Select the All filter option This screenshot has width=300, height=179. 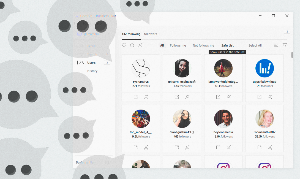pyautogui.click(x=162, y=45)
